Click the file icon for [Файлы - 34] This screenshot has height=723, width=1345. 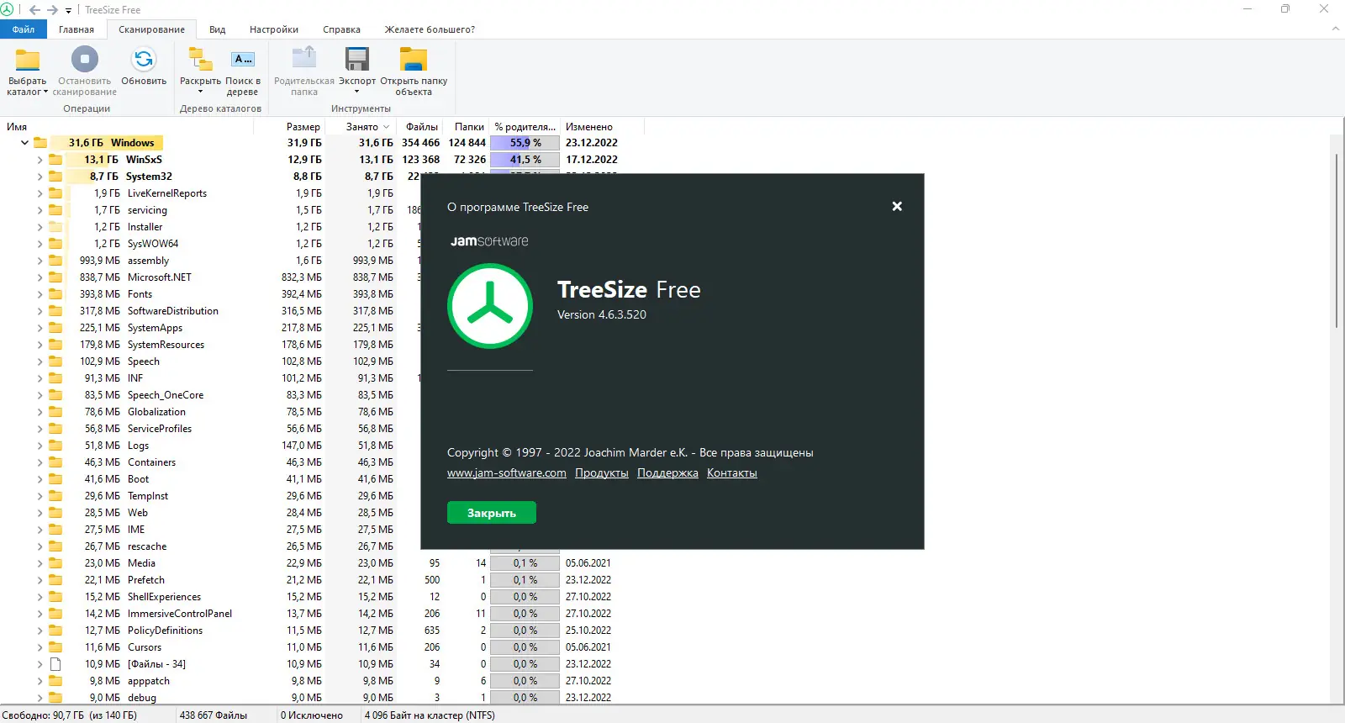[55, 664]
